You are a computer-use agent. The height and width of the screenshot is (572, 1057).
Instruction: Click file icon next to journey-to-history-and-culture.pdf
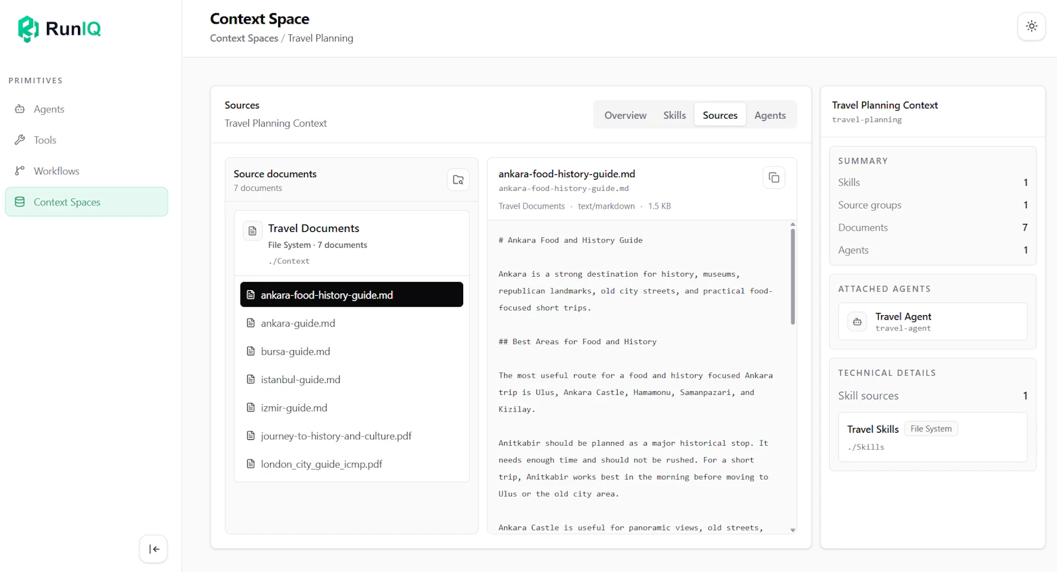250,436
